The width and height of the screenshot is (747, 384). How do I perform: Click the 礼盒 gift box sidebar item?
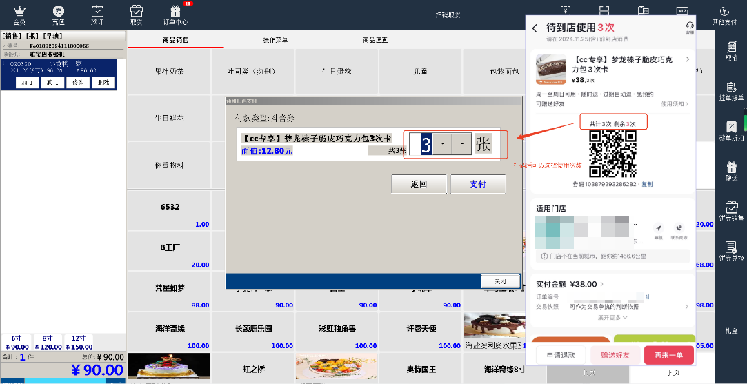[731, 331]
